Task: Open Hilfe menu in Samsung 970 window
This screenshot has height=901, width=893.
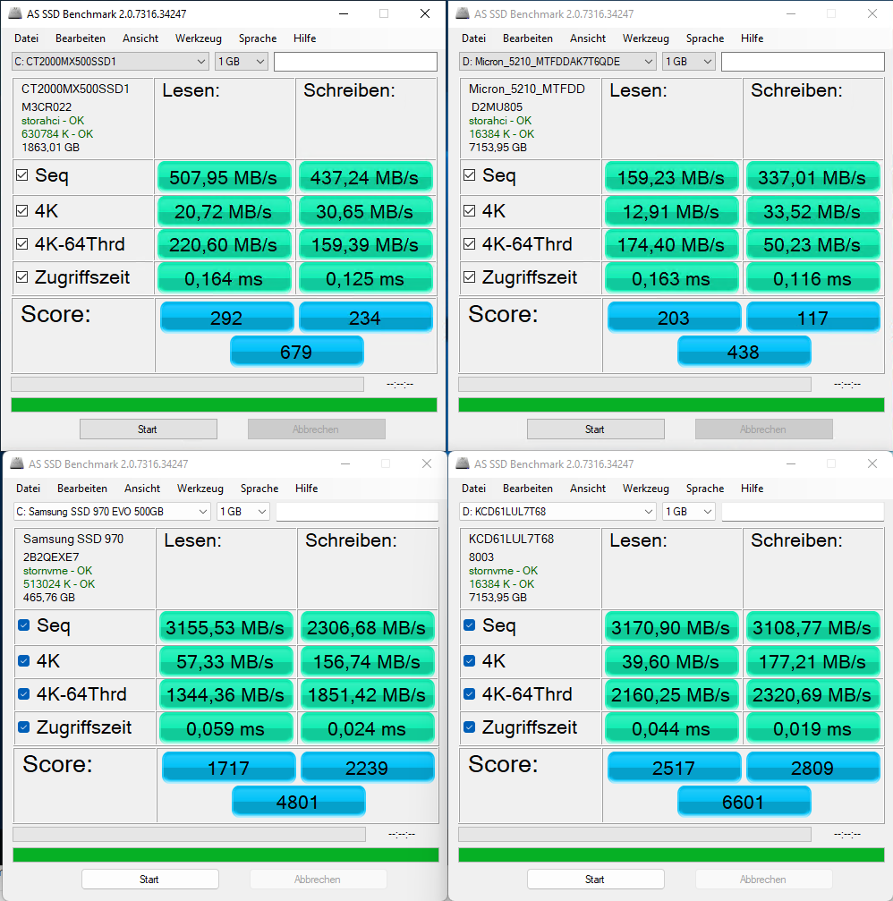Action: (306, 489)
